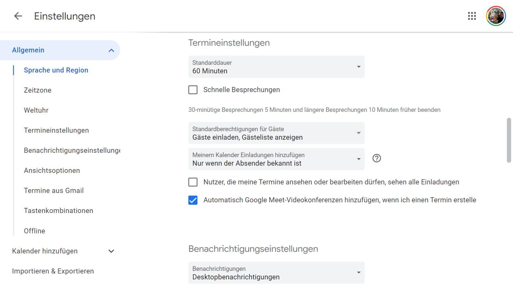Click the vertical page scrollbar
Image resolution: width=513 pixels, height=289 pixels.
point(509,140)
